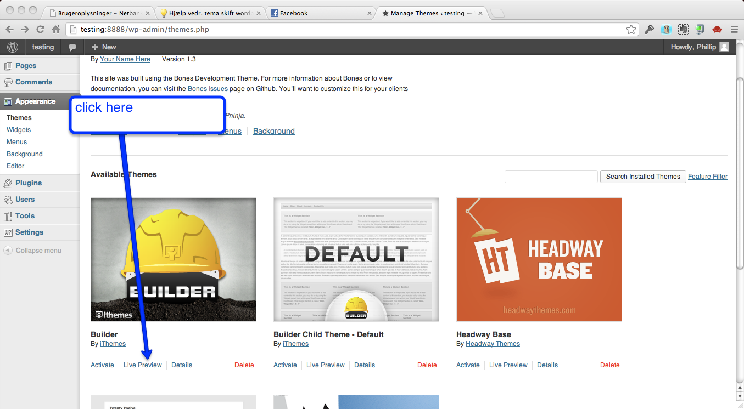This screenshot has width=744, height=409.
Task: Click the Users sidebar icon
Action: 8,200
